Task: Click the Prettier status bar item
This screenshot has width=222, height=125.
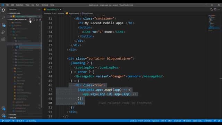Action: pos(208,121)
